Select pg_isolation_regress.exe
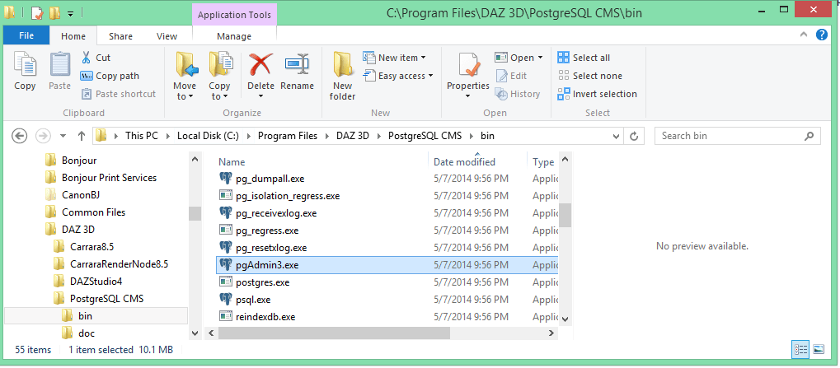The width and height of the screenshot is (840, 368). (x=288, y=196)
